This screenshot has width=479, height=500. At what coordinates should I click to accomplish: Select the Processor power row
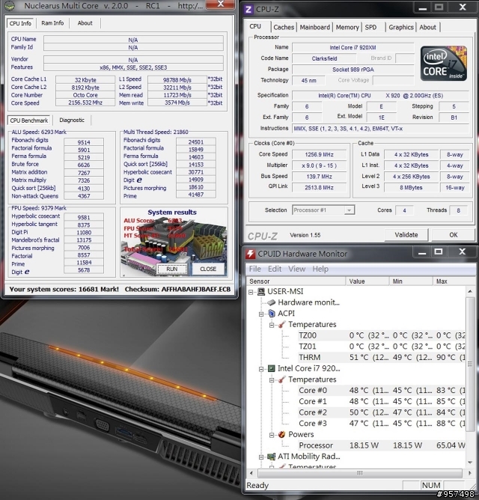coord(381,445)
